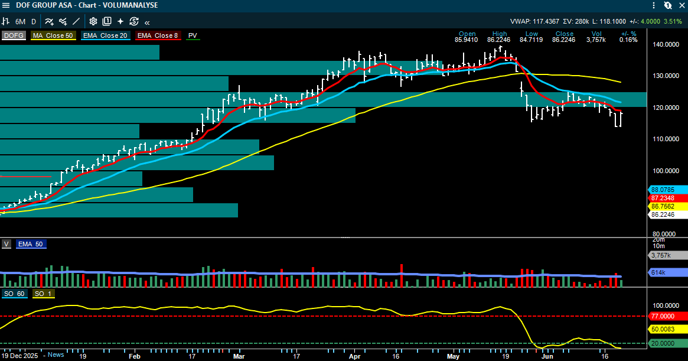Click the EMA Close 20 indicator label
Viewport: 688px width, 361px height.
(105, 35)
